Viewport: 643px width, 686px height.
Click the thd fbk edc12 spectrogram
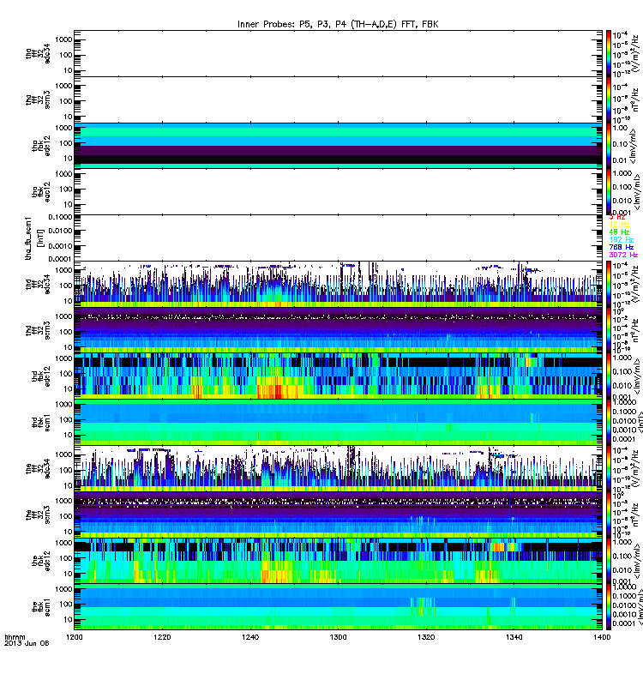(x=338, y=376)
